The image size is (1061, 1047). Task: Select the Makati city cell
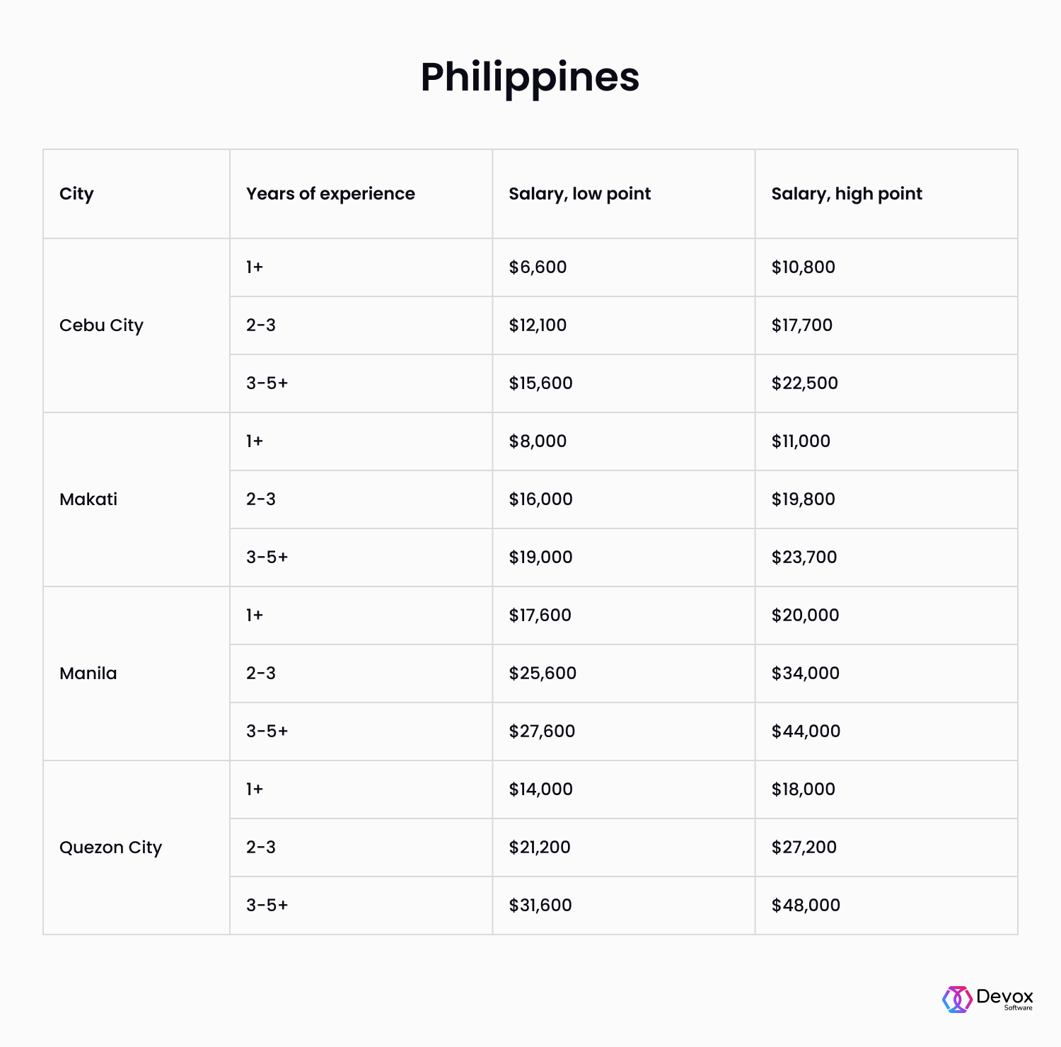point(88,499)
